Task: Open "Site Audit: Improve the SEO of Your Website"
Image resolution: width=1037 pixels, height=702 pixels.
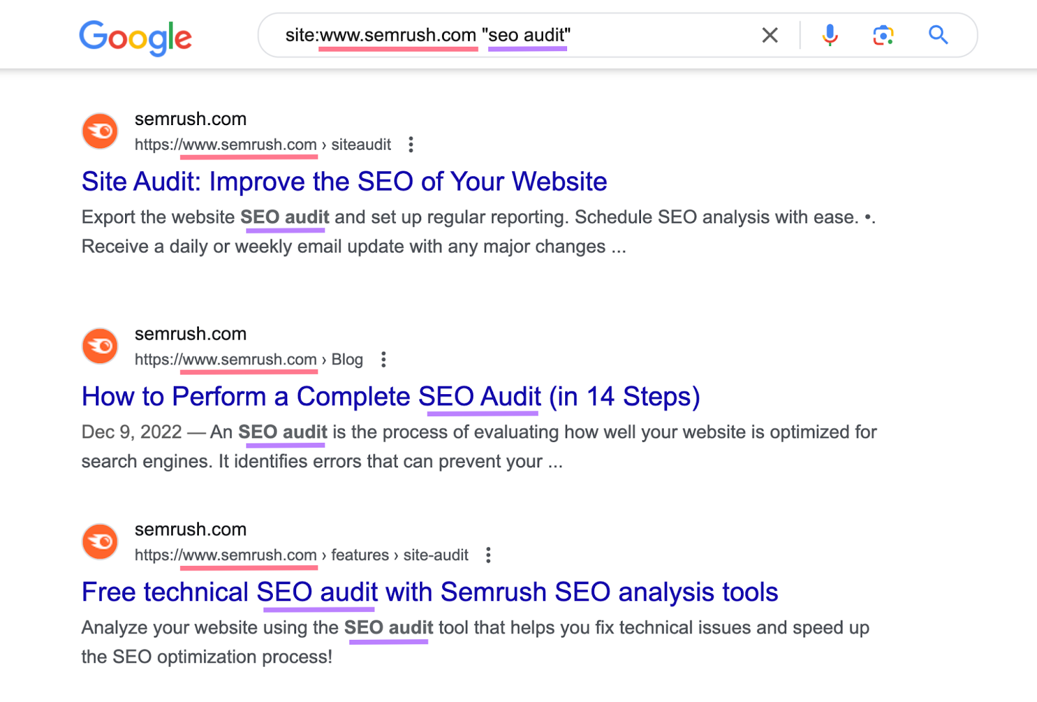Action: pos(344,181)
